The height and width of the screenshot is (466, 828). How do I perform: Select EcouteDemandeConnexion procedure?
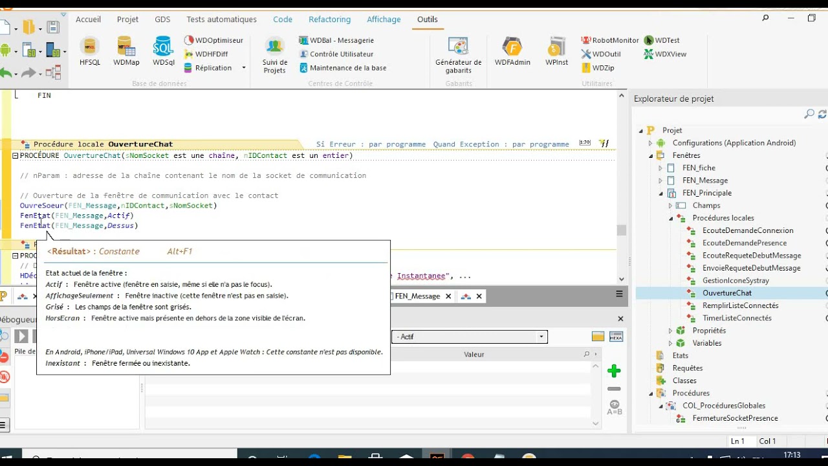[748, 230]
